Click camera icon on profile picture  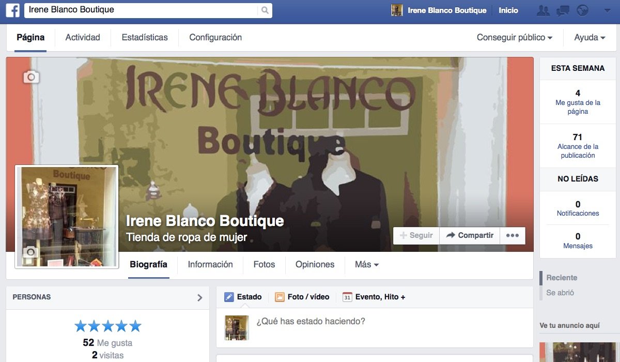click(31, 252)
